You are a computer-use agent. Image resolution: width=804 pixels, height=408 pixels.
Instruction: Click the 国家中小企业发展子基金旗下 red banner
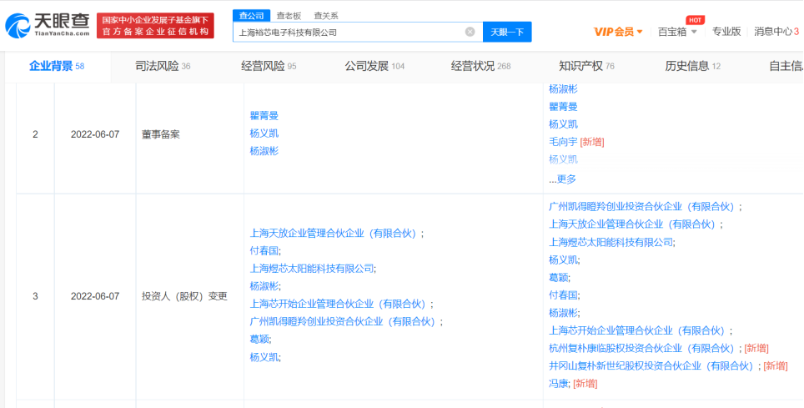tap(155, 26)
